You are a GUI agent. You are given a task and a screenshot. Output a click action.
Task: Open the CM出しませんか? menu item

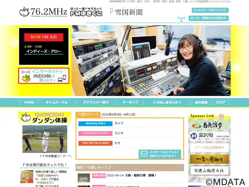coord(167,103)
